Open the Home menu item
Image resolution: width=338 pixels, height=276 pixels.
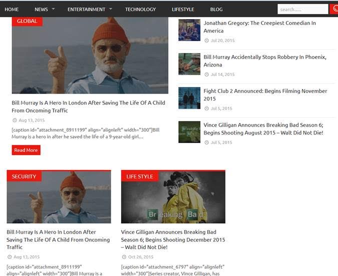click(x=12, y=9)
